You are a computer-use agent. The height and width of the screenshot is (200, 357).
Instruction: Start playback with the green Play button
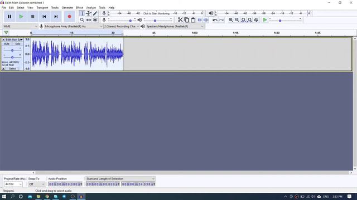(21, 17)
